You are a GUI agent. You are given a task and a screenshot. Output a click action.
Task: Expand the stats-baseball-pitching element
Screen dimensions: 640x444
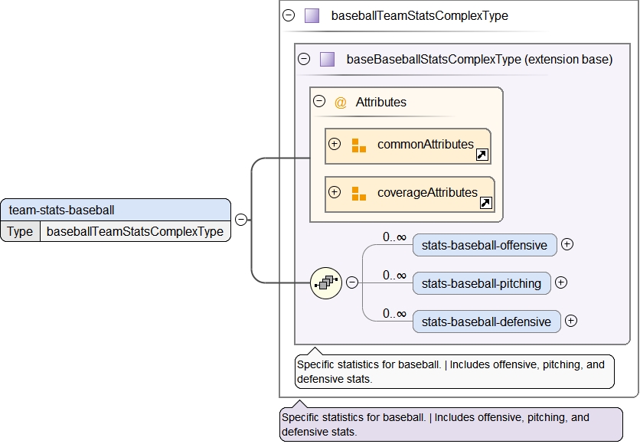[561, 282]
